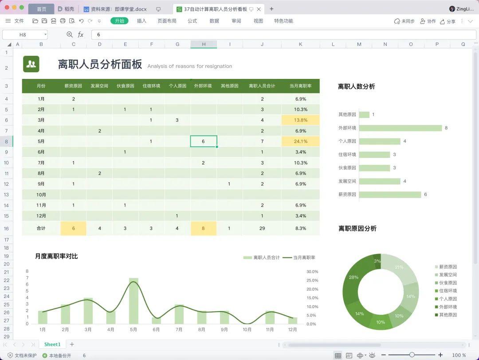The image size is (479, 360).
Task: Open the hamburger menu beside 文件
Action: pos(8,21)
